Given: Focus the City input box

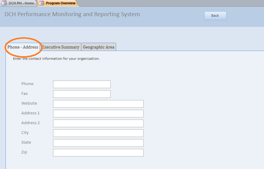Looking at the screenshot, I should (98, 133).
